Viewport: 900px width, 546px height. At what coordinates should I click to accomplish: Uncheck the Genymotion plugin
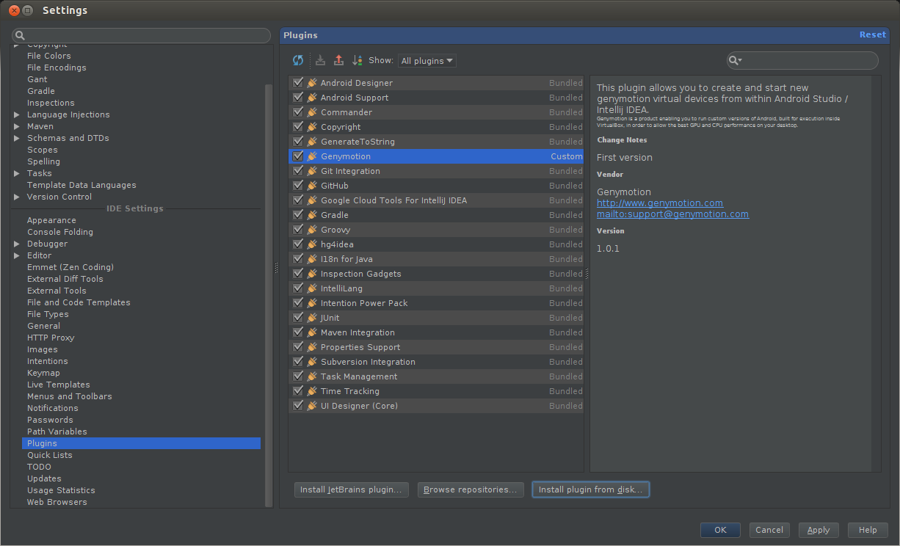point(297,156)
